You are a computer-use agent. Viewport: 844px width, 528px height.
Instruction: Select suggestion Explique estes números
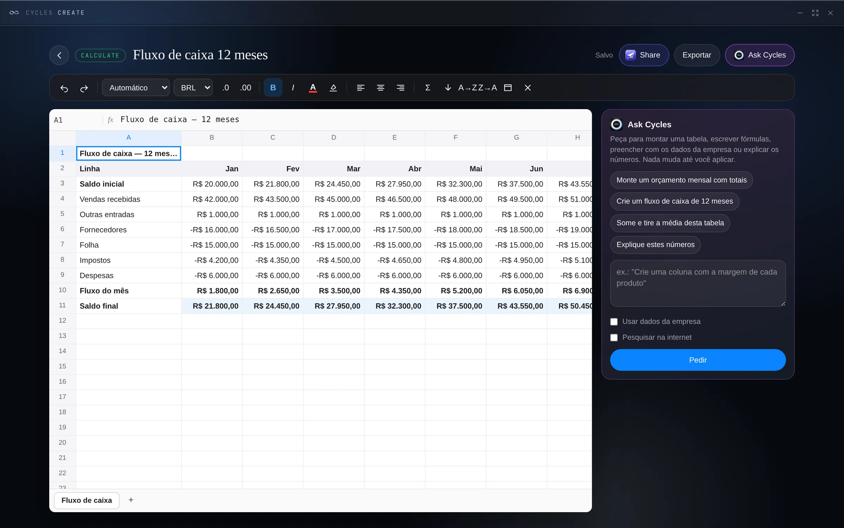pyautogui.click(x=656, y=245)
